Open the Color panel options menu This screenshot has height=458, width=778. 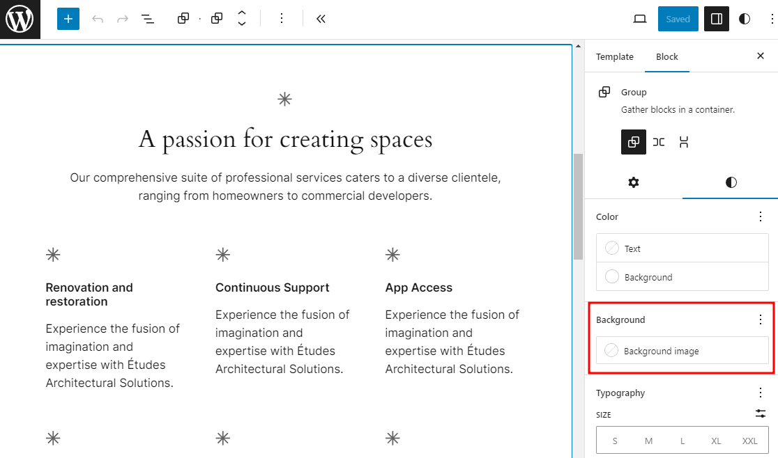760,216
